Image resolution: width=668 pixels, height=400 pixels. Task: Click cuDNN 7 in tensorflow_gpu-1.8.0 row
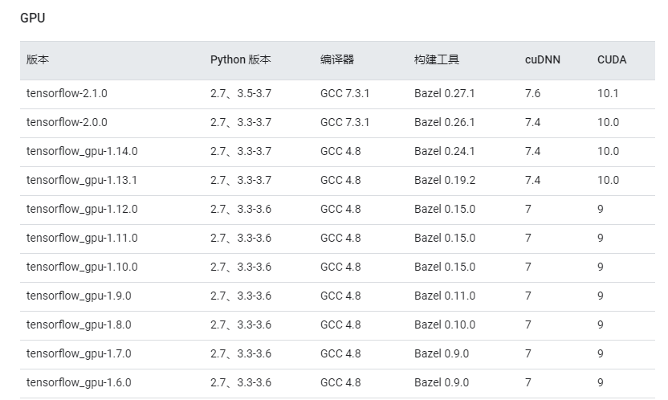528,325
